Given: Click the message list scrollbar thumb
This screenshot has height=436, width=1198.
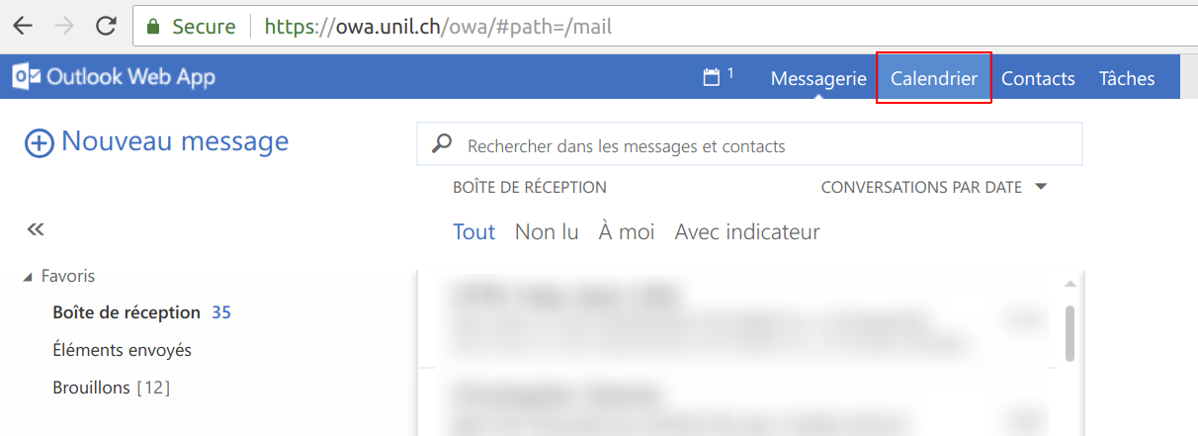Looking at the screenshot, I should point(1070,334).
